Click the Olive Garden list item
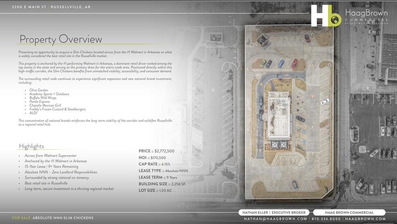Image resolution: width=397 pixels, height=224 pixels. (39, 90)
